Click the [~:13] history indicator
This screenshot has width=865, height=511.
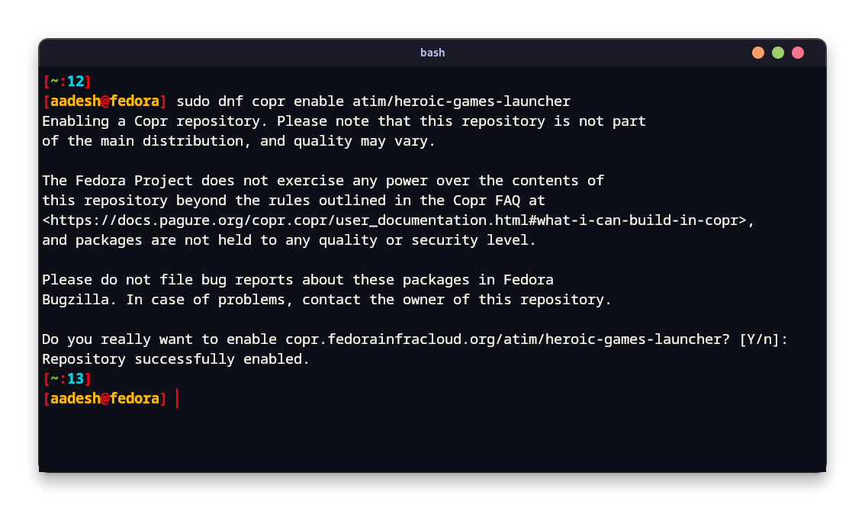pos(66,378)
